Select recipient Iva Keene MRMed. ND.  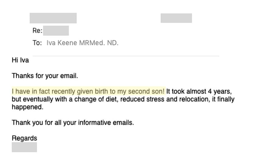click(x=83, y=43)
